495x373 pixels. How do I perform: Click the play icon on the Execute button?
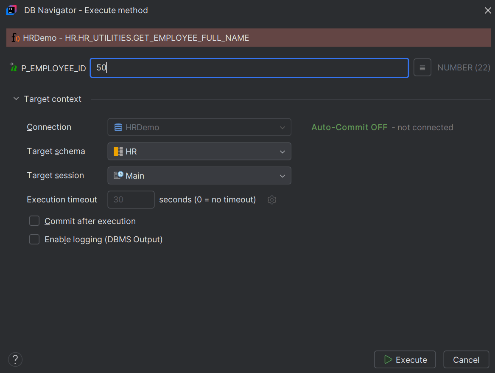click(x=388, y=359)
